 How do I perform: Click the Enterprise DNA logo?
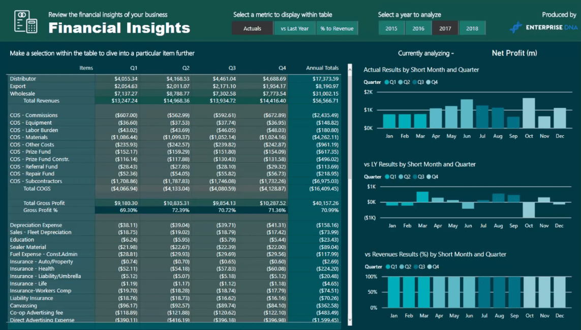pos(543,27)
